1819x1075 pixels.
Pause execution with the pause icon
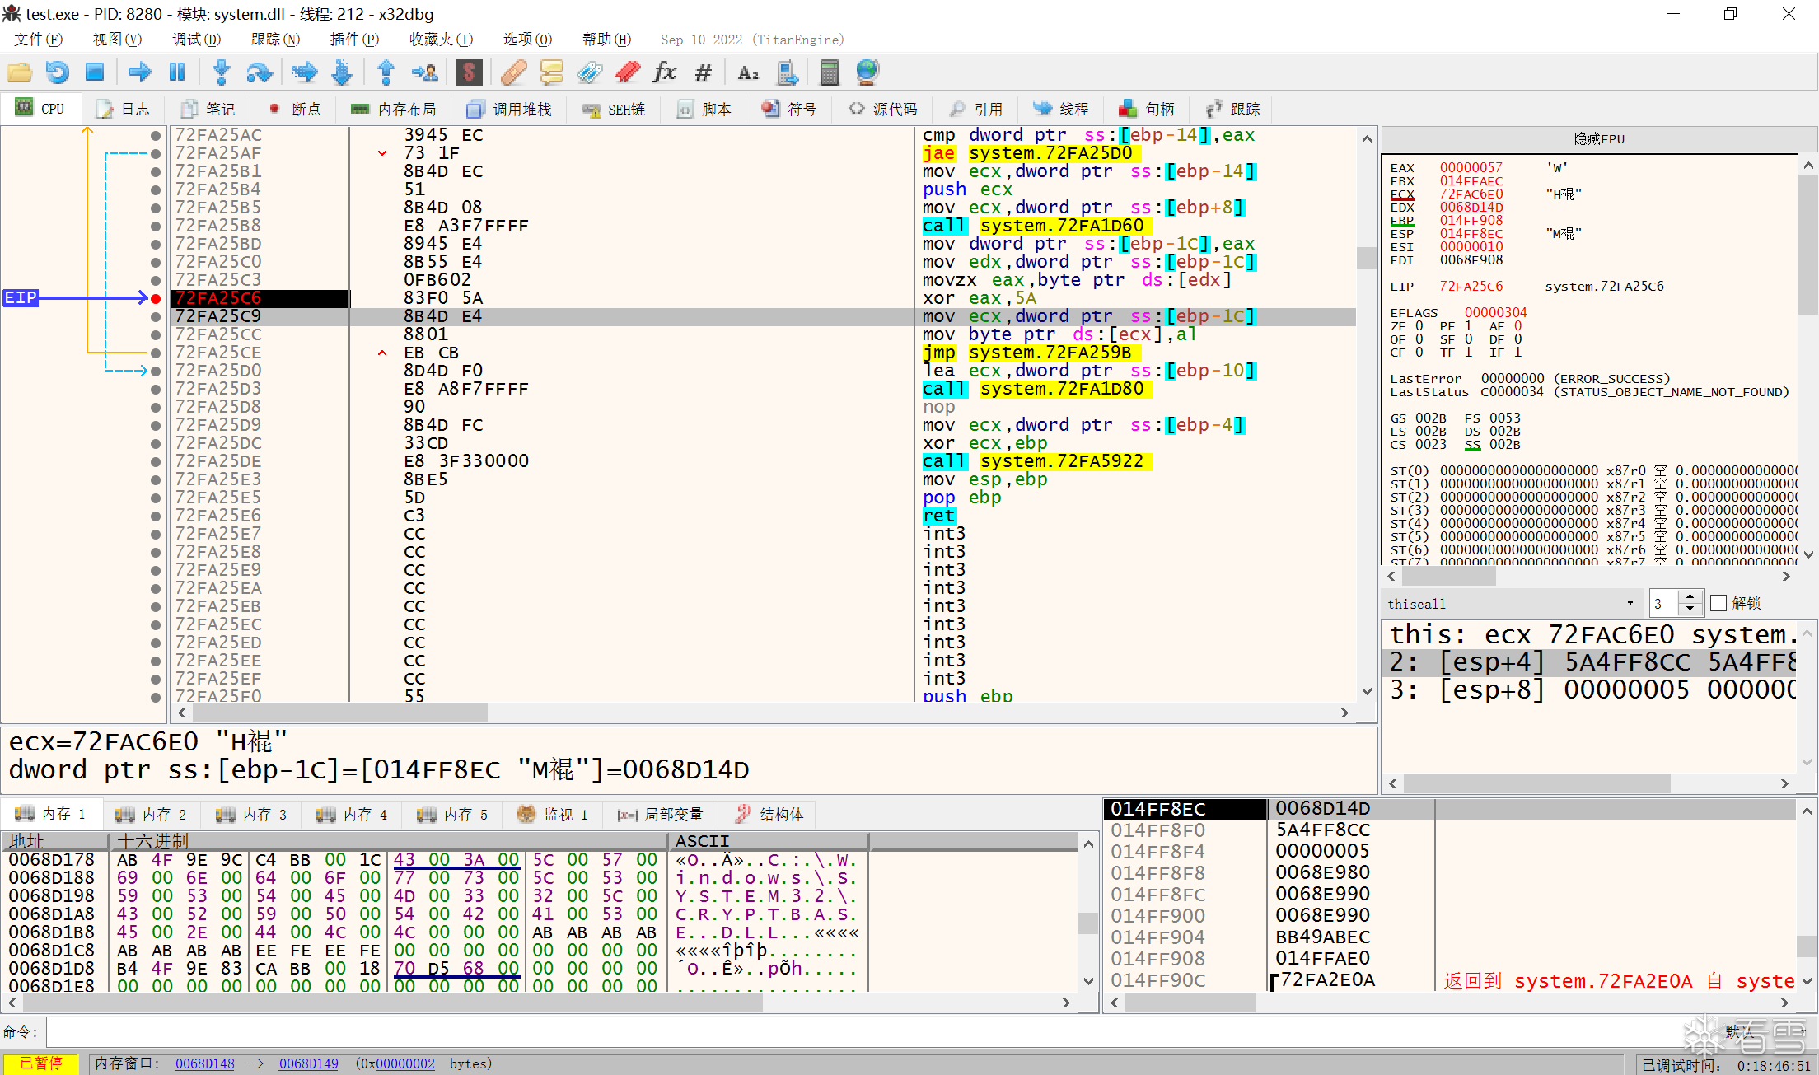[176, 72]
